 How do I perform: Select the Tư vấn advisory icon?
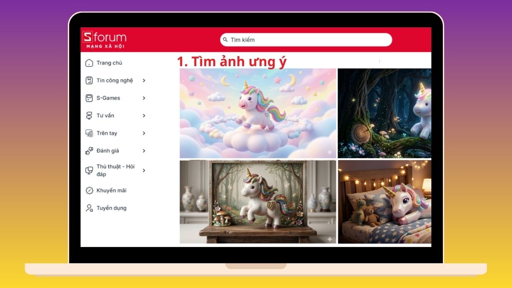(88, 115)
